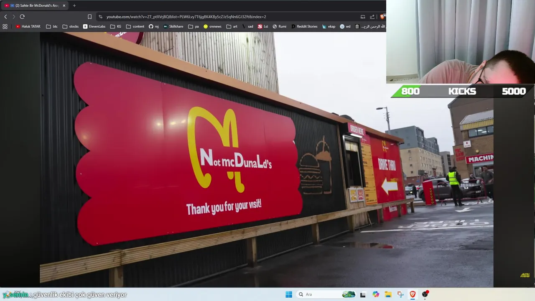Open OBS Studio from the taskbar
The height and width of the screenshot is (301, 535).
[x=425, y=294]
